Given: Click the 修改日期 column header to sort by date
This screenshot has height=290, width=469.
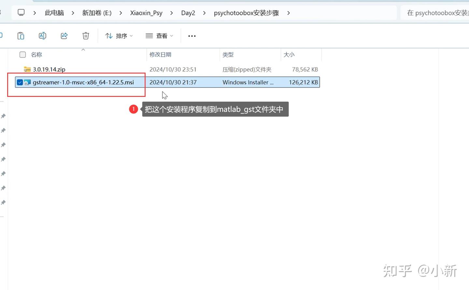Looking at the screenshot, I should pyautogui.click(x=160, y=54).
